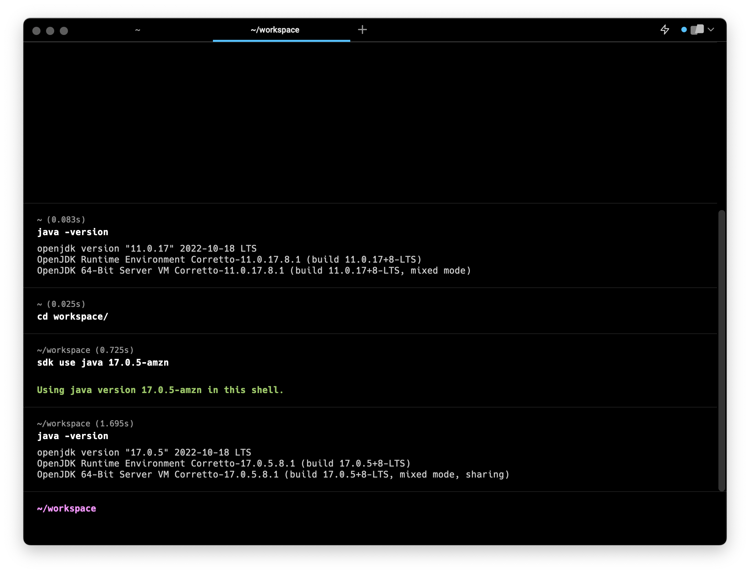Maximize the window using the third gray circle
Image resolution: width=750 pixels, height=574 pixels.
[x=64, y=31]
